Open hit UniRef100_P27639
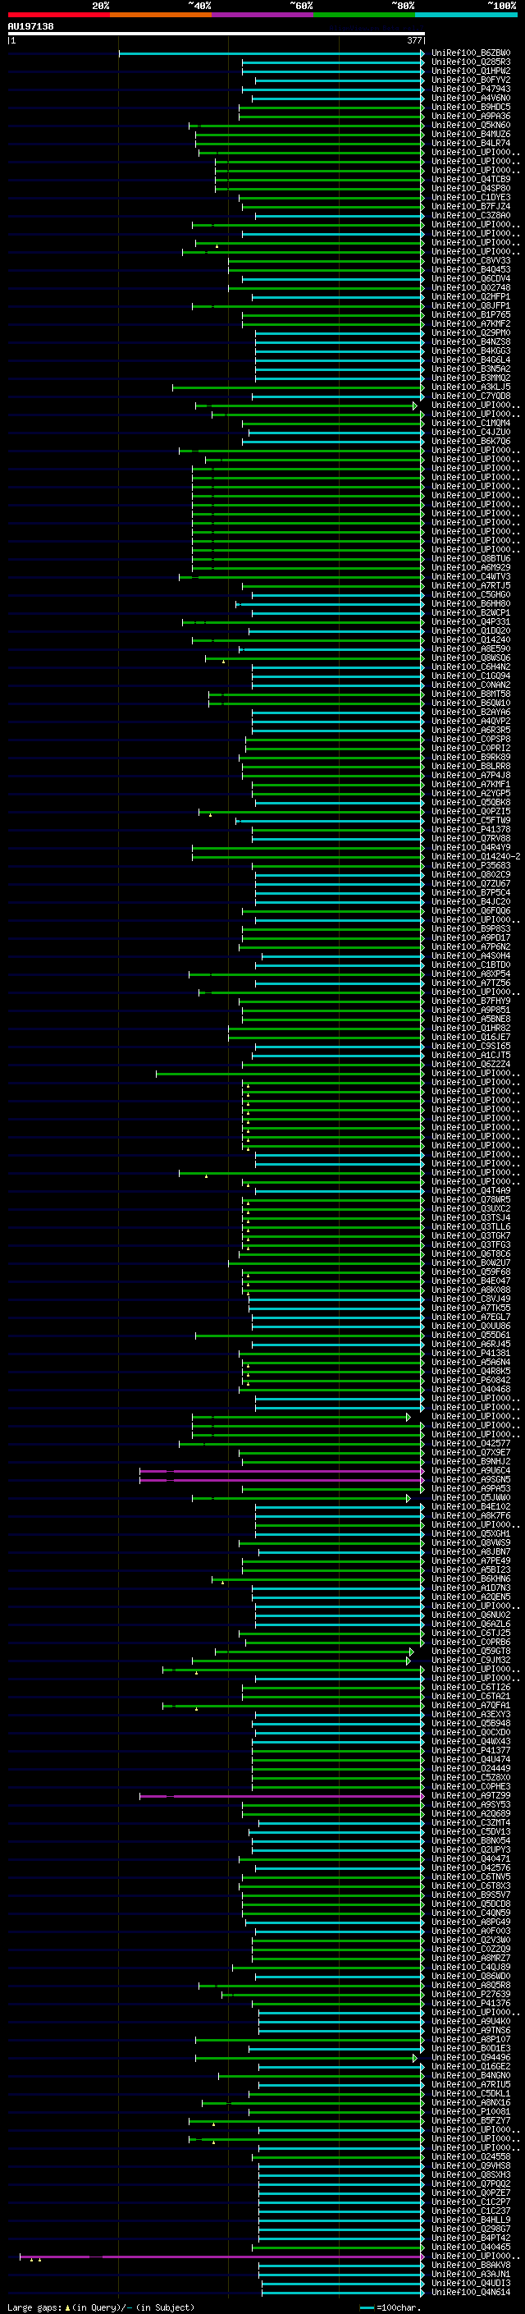This screenshot has height=2314, width=525. (x=471, y=1994)
